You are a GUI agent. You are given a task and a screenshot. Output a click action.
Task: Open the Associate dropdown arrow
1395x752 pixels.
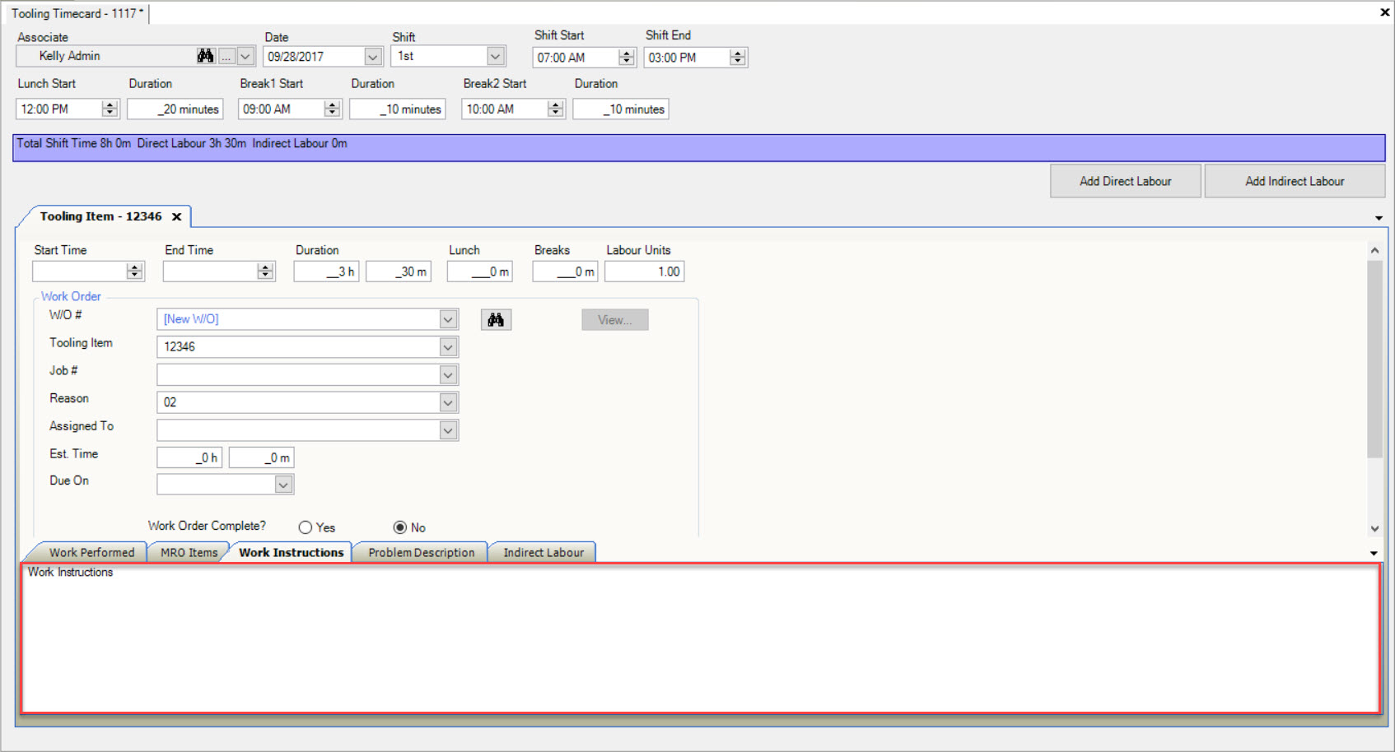pyautogui.click(x=245, y=57)
